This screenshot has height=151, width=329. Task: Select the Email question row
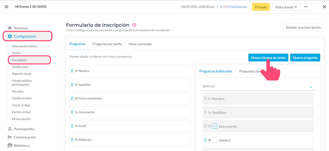[130, 126]
